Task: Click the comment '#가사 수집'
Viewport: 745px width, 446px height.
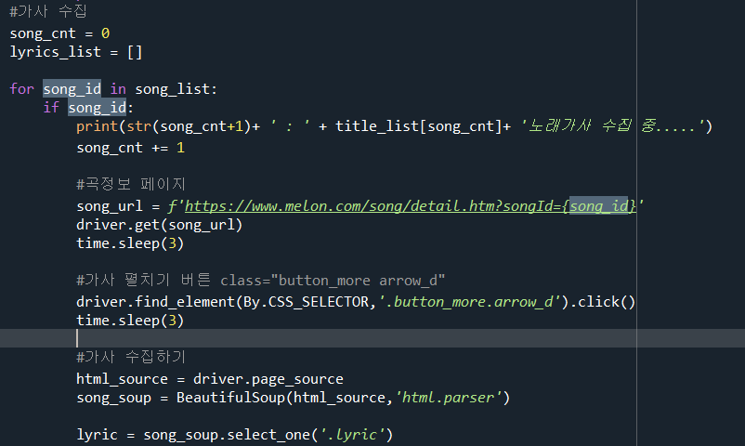Action: click(48, 11)
